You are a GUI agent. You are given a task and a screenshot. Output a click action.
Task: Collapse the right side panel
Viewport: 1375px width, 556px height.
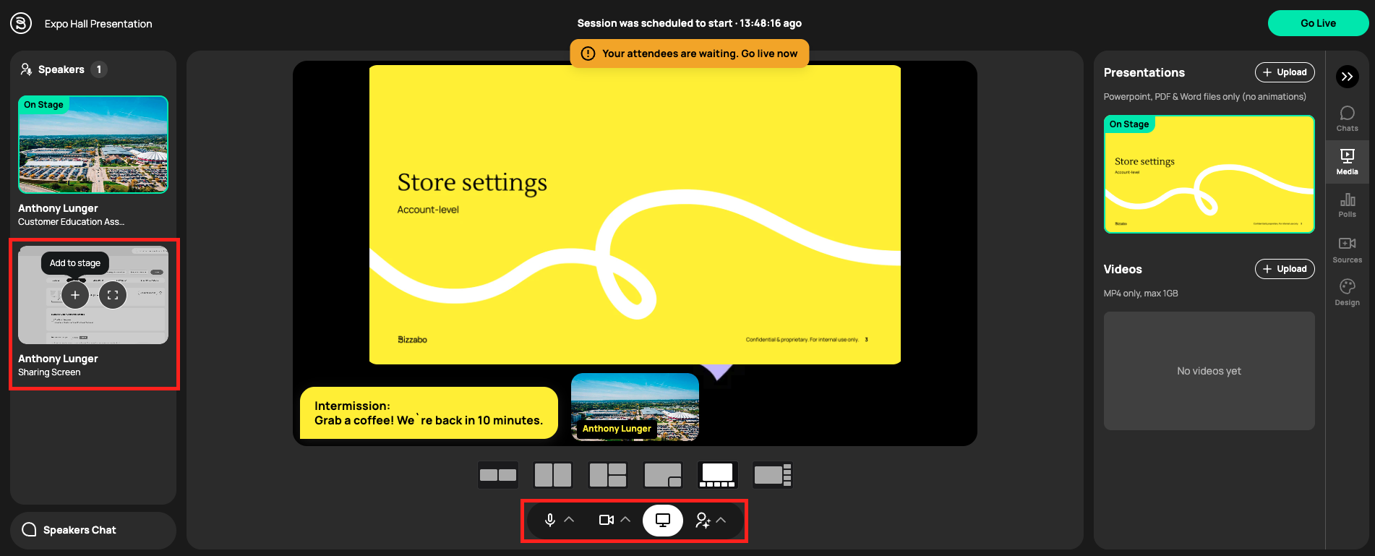coord(1347,77)
